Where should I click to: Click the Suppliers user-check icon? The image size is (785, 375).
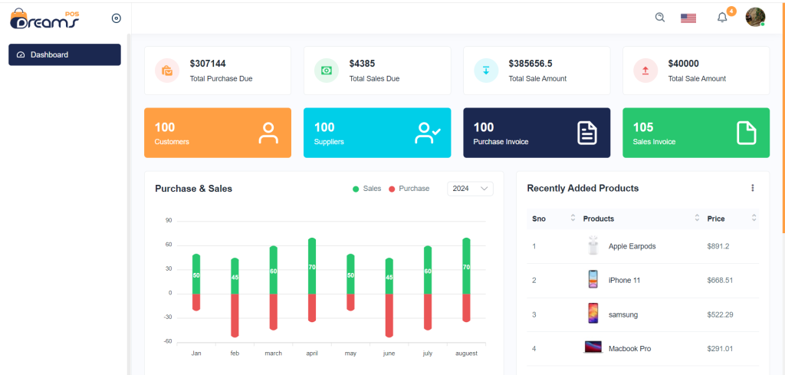pyautogui.click(x=427, y=133)
